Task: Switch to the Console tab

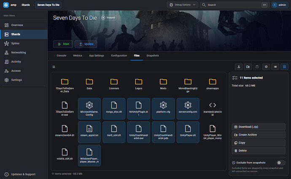Action: tap(62, 56)
